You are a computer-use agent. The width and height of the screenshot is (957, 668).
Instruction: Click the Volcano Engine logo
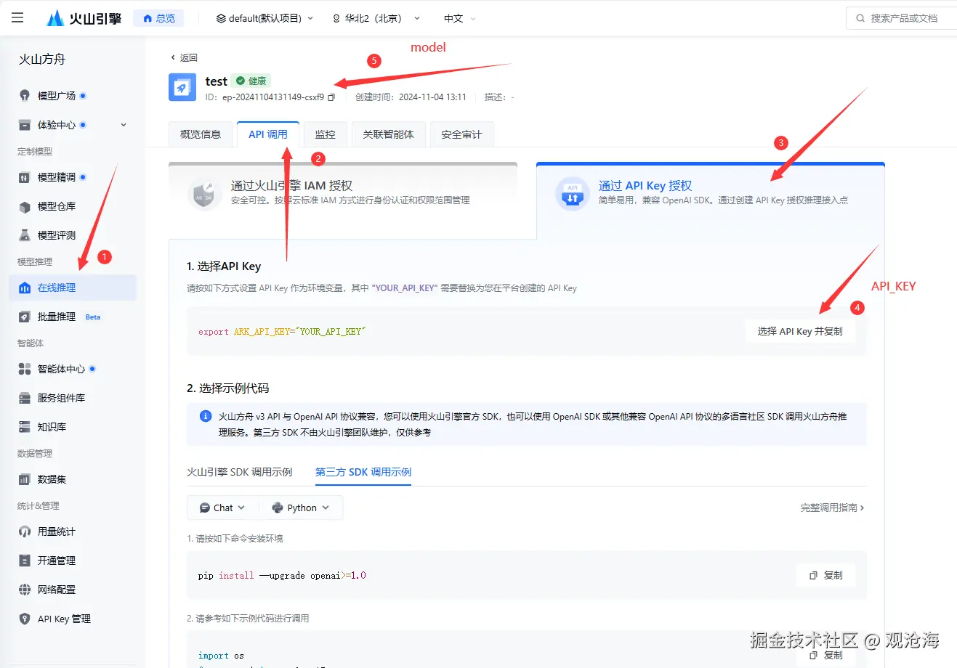click(x=84, y=18)
